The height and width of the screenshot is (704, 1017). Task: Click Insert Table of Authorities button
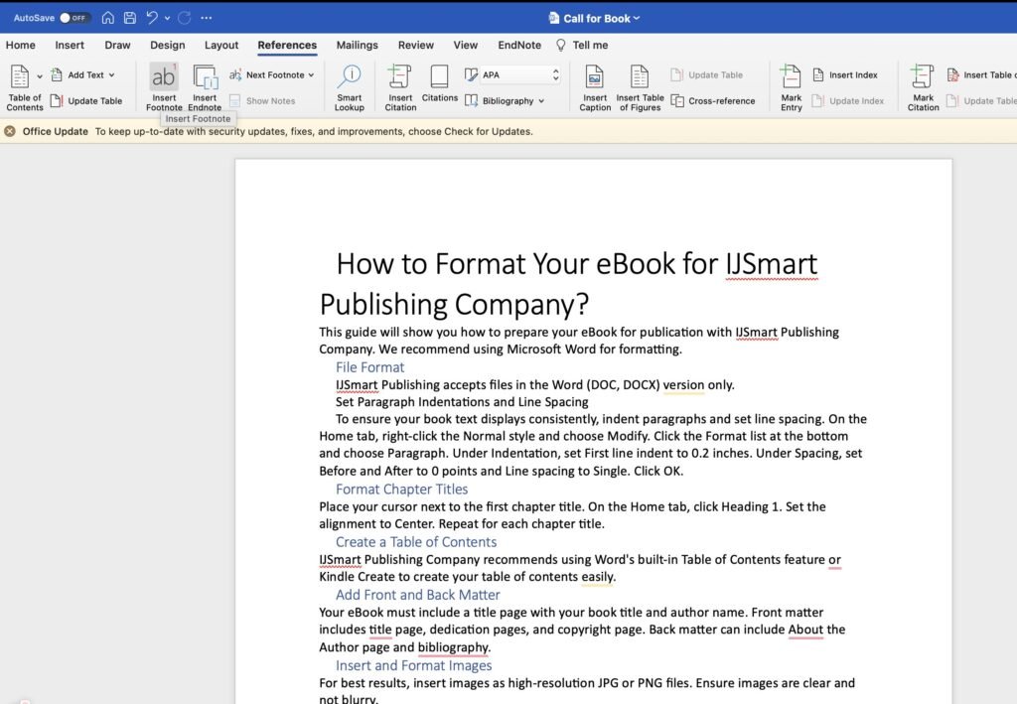(981, 75)
